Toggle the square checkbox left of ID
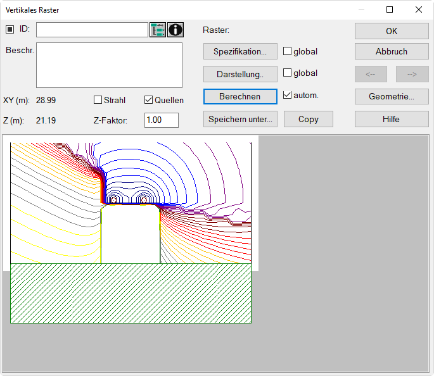The image size is (434, 376). (x=10, y=29)
